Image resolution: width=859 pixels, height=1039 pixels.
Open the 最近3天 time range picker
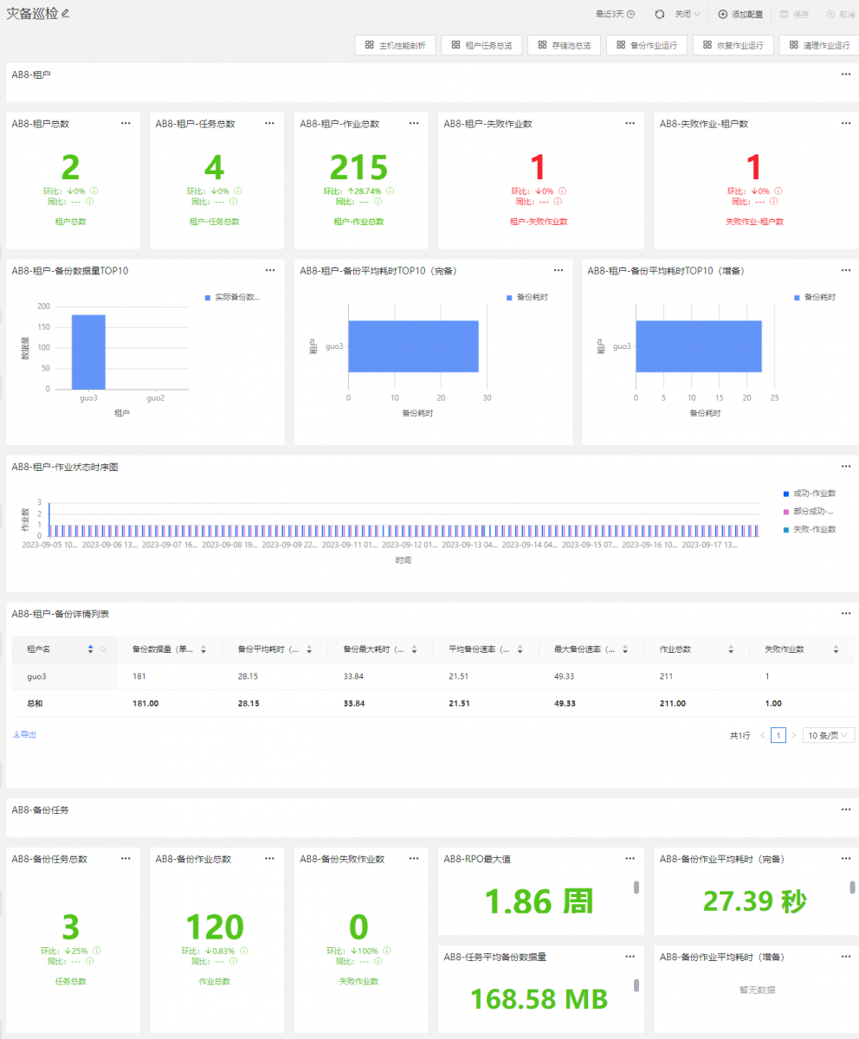click(x=615, y=14)
